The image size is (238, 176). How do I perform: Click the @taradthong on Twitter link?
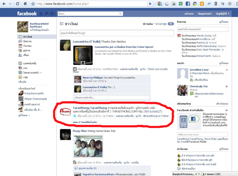coord(156,116)
